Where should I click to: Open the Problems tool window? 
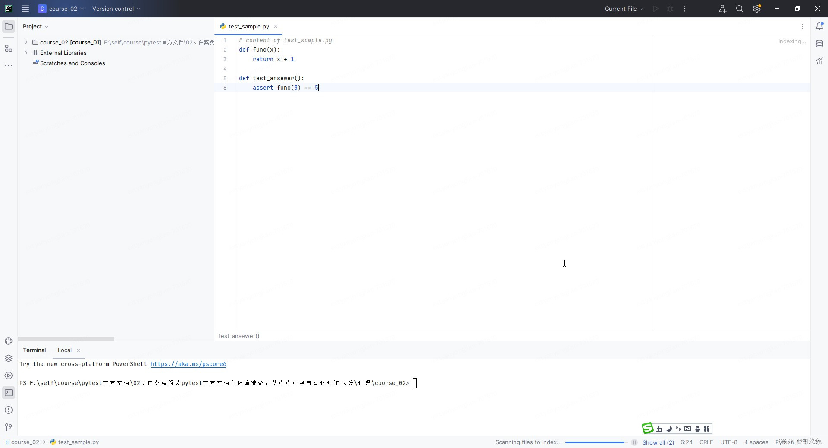click(x=9, y=410)
